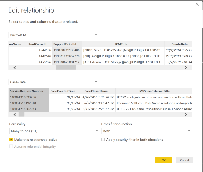
Task: Click cell 6/5/2018 9:19:47 PM
Action: (x=98, y=103)
